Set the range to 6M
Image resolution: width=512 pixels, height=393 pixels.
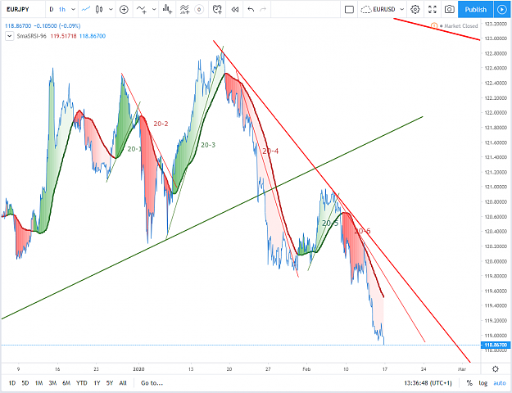[x=66, y=383]
